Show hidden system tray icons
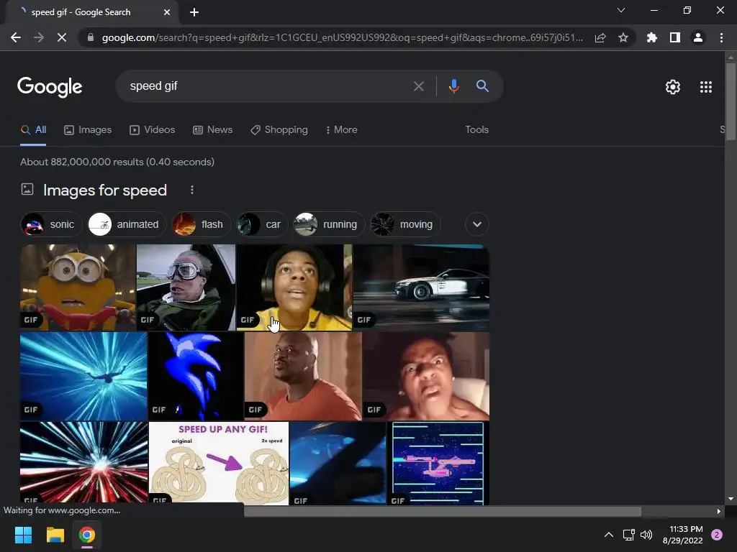This screenshot has height=552, width=737. click(x=608, y=535)
